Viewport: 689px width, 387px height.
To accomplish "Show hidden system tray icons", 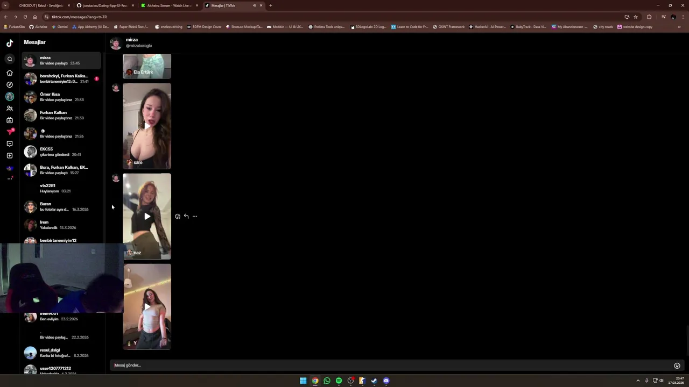I will (x=638, y=381).
